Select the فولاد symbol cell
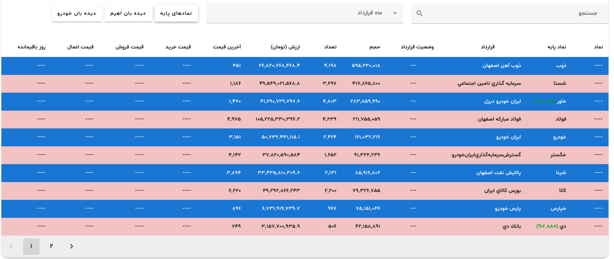This screenshot has height=259, width=614. (561, 119)
